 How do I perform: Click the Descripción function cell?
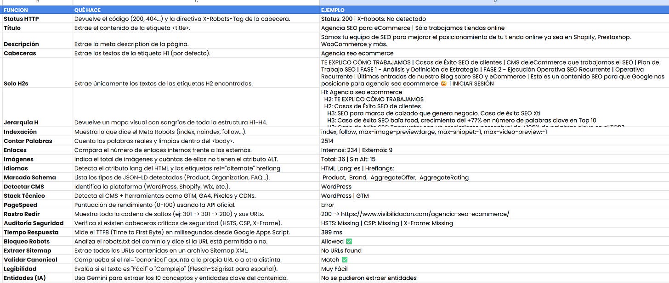[37, 40]
